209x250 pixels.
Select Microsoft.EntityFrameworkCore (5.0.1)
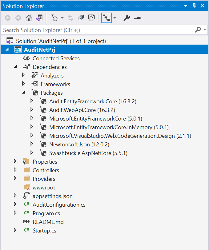pos(96,119)
